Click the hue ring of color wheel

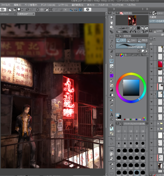pyautogui.click(x=131, y=74)
